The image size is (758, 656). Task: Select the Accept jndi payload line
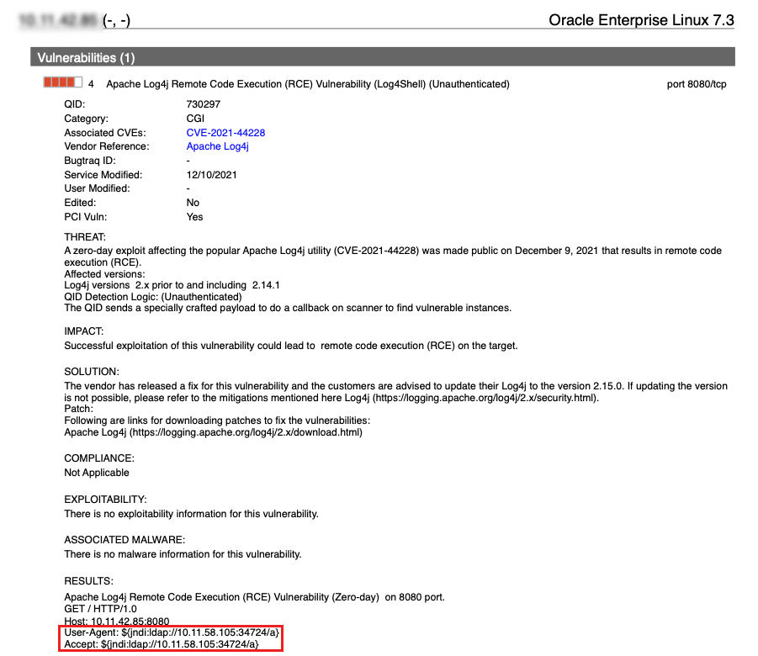click(162, 644)
